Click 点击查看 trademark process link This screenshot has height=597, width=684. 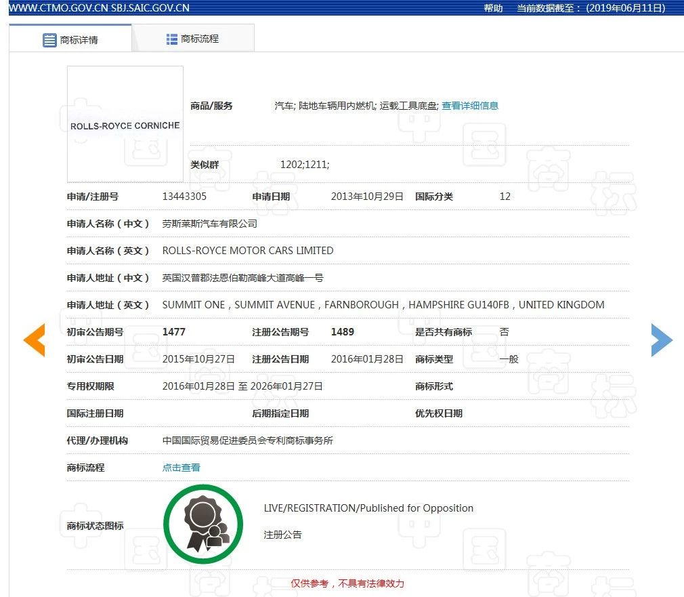coord(181,468)
